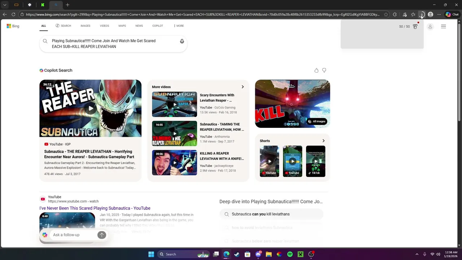Switch to the green K browser tab

tap(43, 5)
